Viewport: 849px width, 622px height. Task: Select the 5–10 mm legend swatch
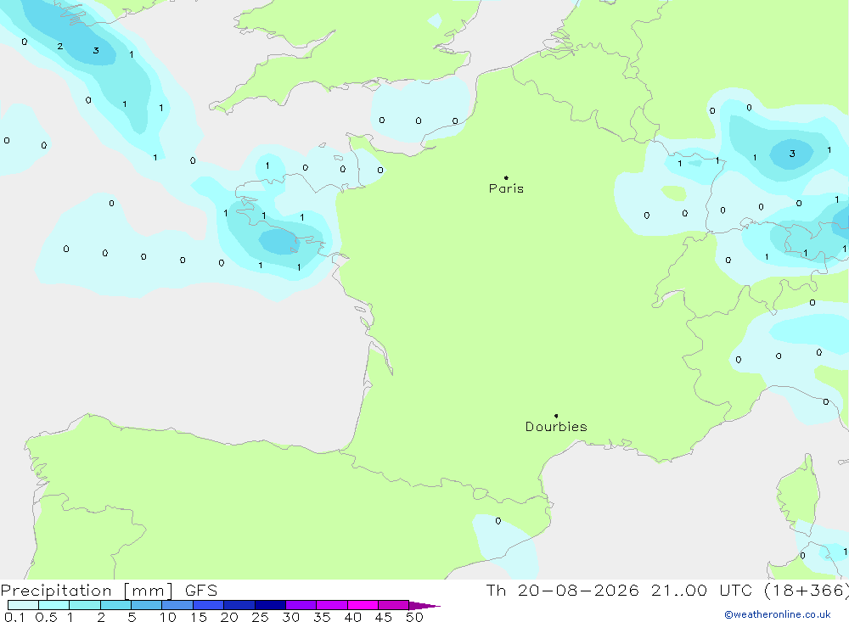coord(147,605)
